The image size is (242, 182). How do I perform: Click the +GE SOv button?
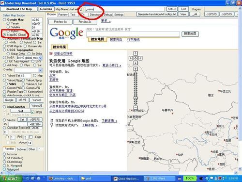click(35, 124)
